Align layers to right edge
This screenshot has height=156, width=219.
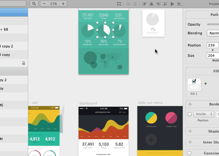[x=158, y=4]
